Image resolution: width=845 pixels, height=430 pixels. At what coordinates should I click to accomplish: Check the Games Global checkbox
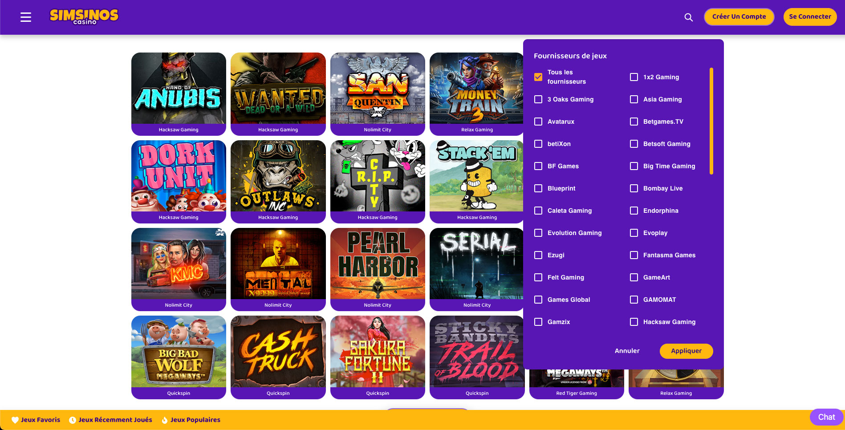tap(538, 300)
